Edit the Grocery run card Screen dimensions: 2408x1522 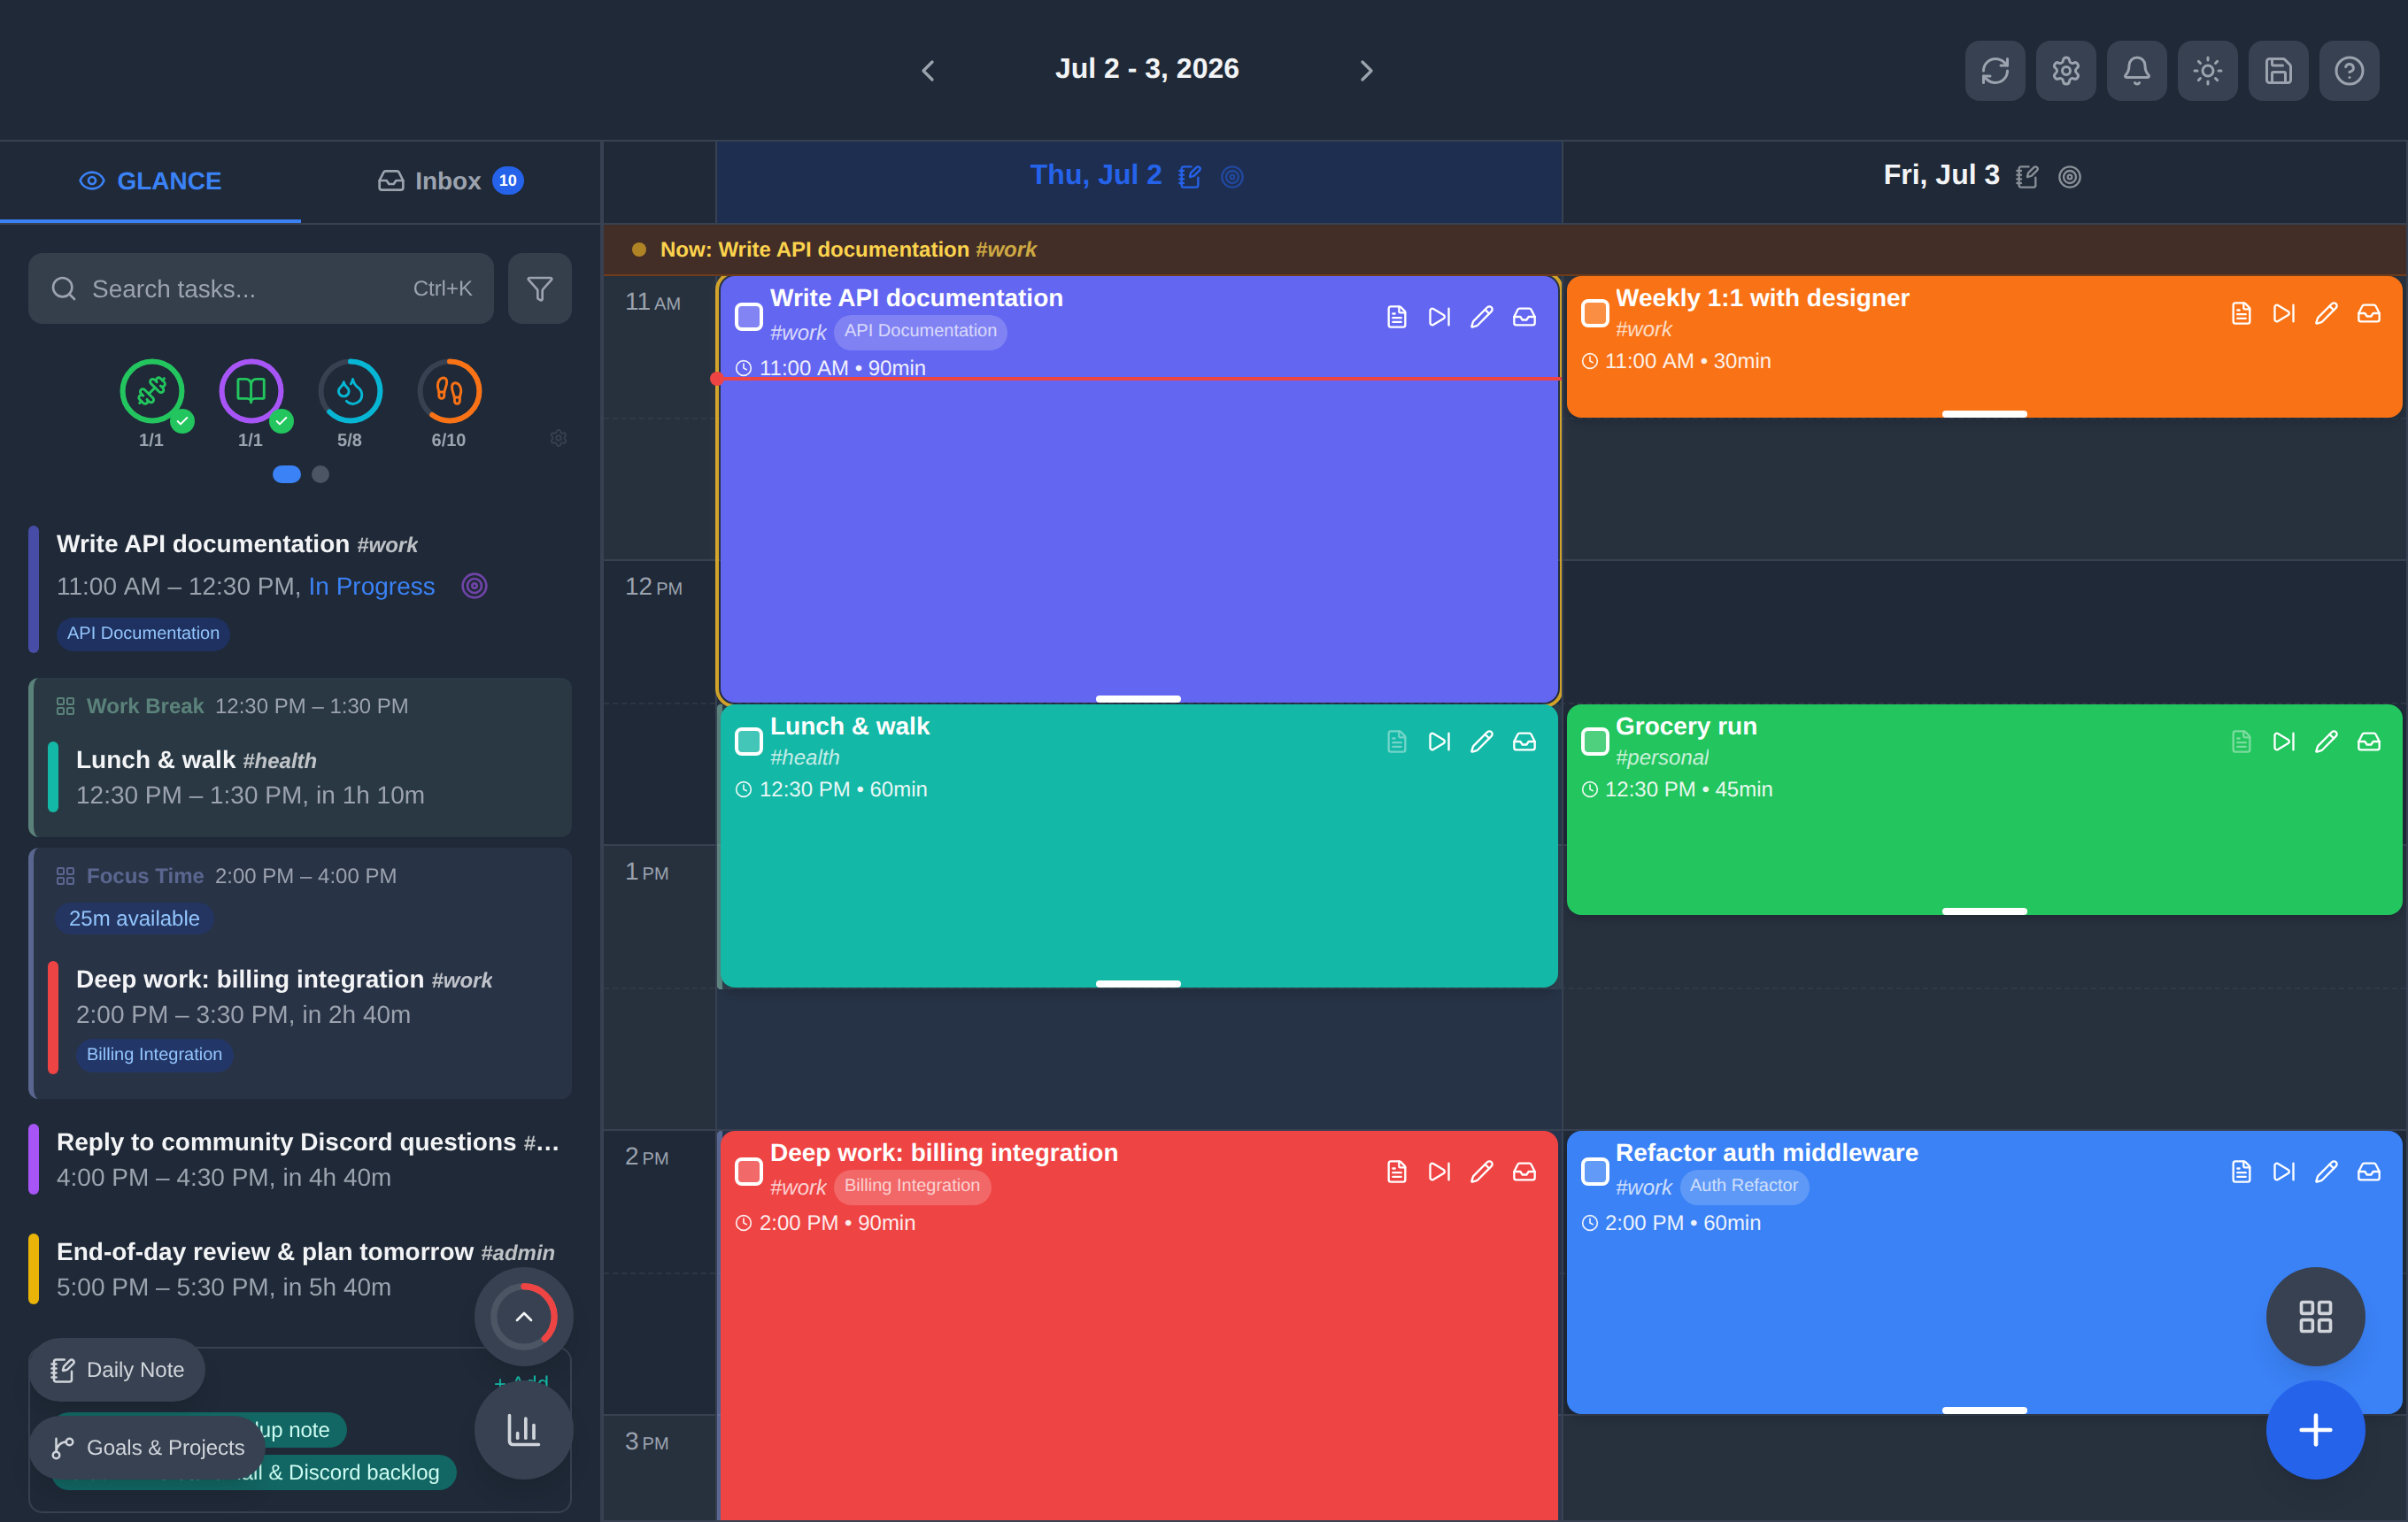pyautogui.click(x=2327, y=742)
